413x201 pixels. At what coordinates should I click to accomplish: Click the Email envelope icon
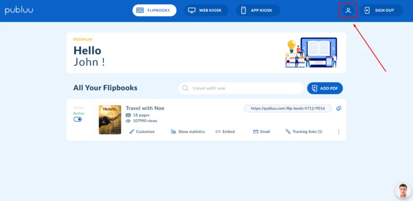(x=255, y=132)
